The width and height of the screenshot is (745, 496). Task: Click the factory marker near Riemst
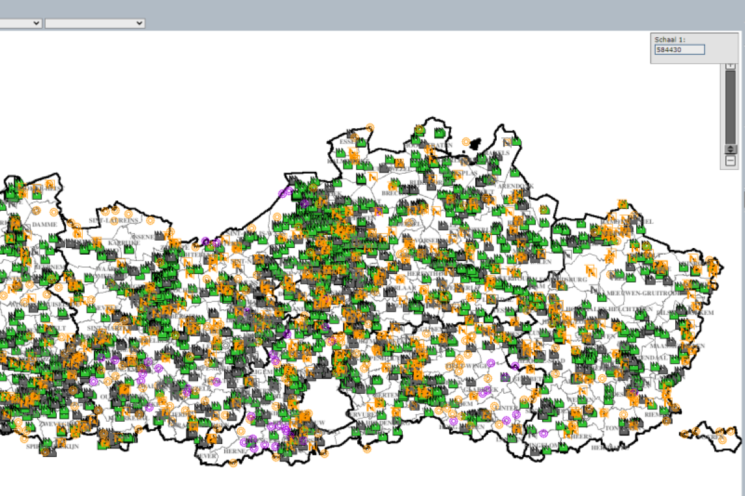[x=664, y=410]
